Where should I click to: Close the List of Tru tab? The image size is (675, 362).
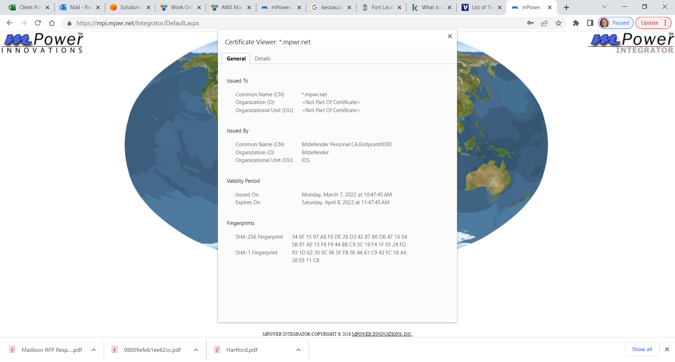500,7
